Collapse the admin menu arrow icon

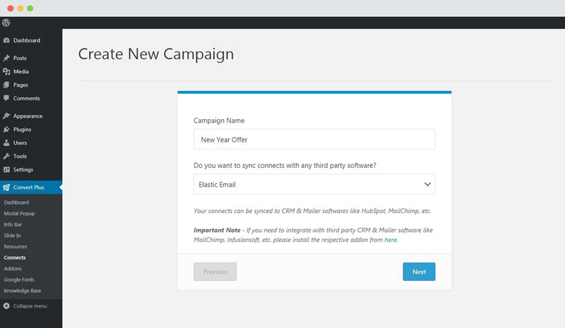(6, 306)
